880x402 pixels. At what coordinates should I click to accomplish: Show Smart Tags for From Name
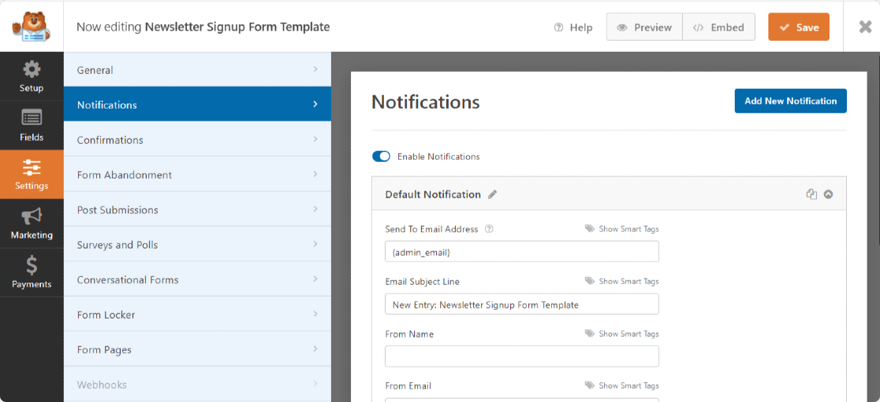pyautogui.click(x=622, y=334)
